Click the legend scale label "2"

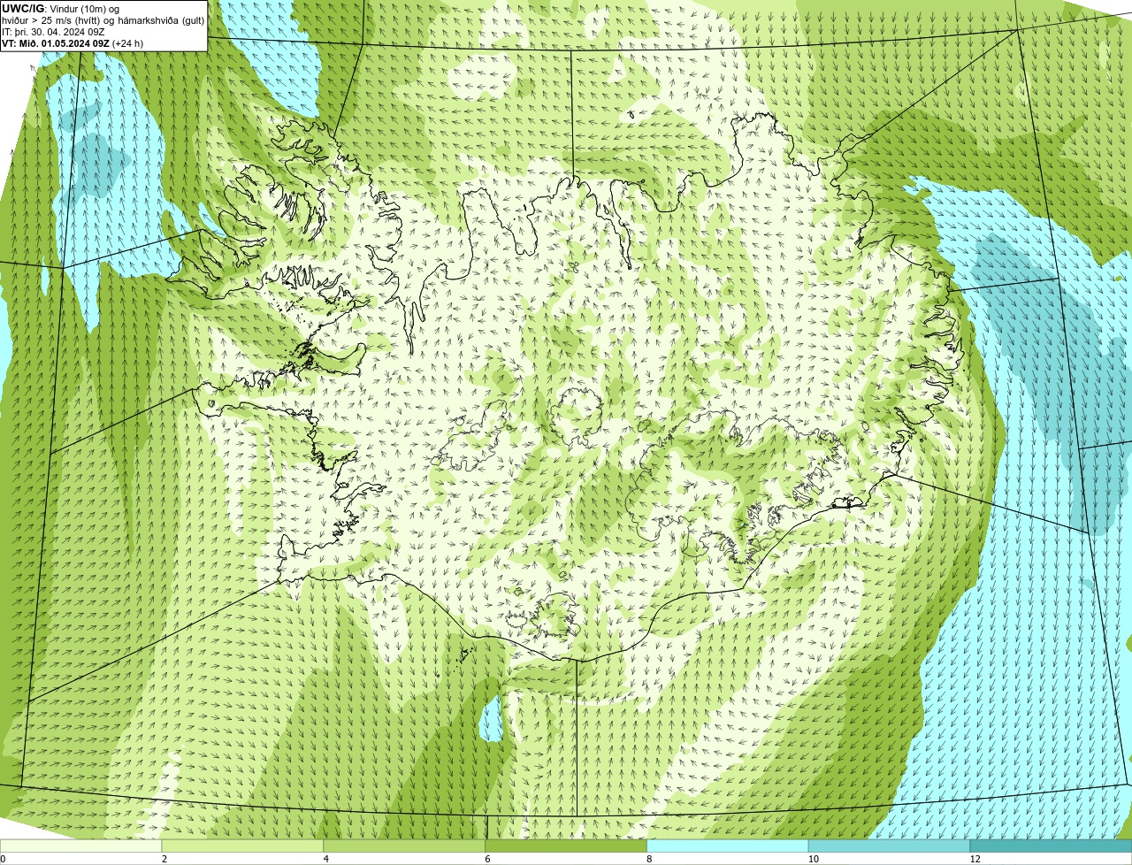pyautogui.click(x=164, y=859)
